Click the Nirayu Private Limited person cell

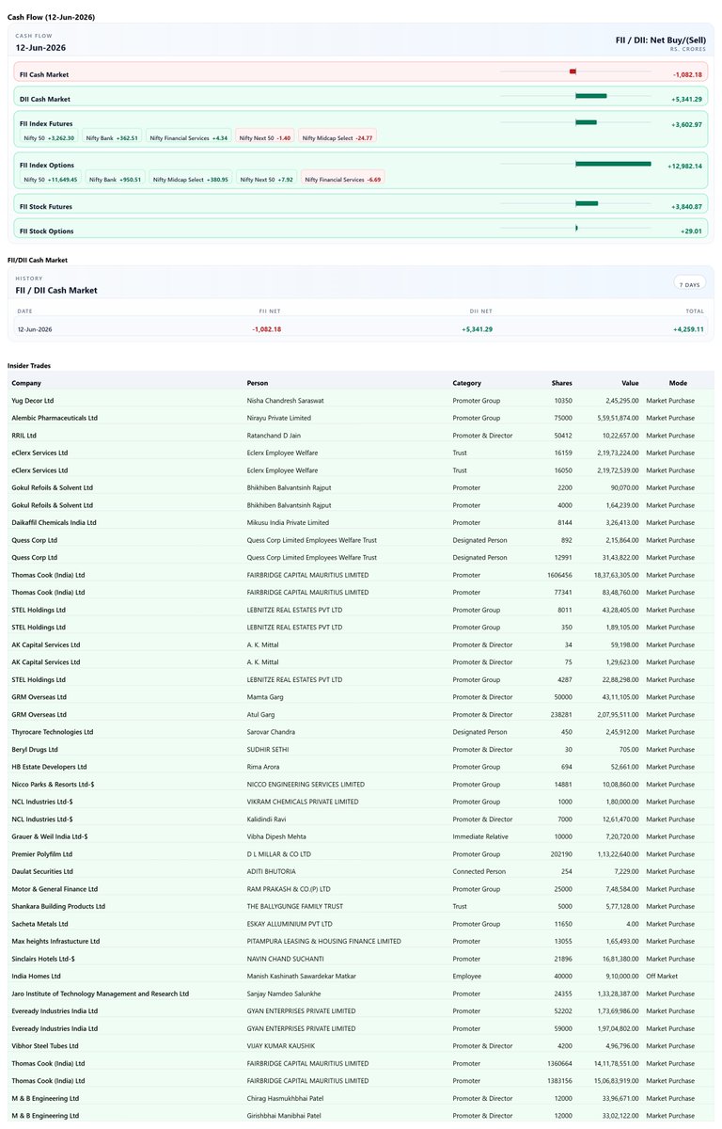279,418
